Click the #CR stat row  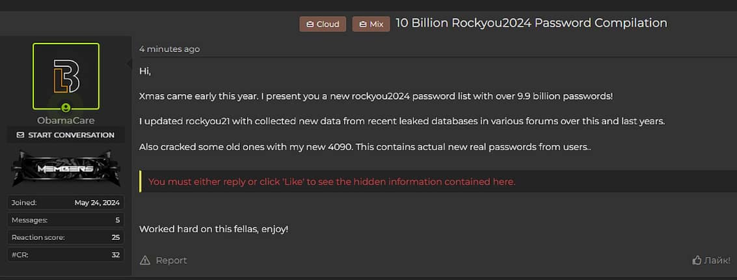click(x=65, y=255)
